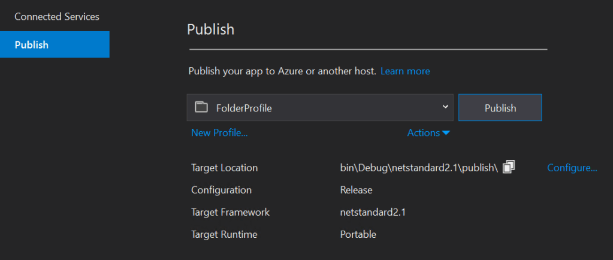Click the Publish page heading
Screen dimensions: 613x260
click(x=210, y=29)
